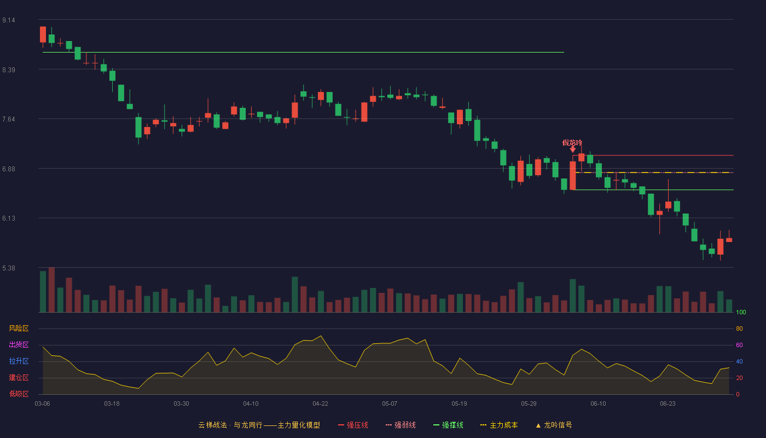Select the 风险区 zone label
Viewport: 766px width, 438px height.
pyautogui.click(x=19, y=328)
